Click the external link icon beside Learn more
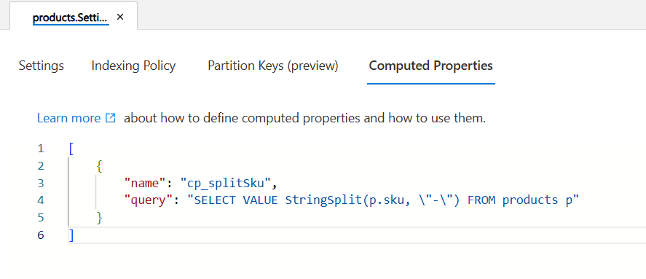 (x=111, y=118)
